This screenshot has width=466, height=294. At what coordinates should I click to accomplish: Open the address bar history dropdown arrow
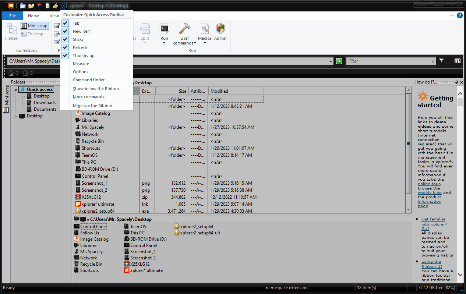(x=332, y=61)
